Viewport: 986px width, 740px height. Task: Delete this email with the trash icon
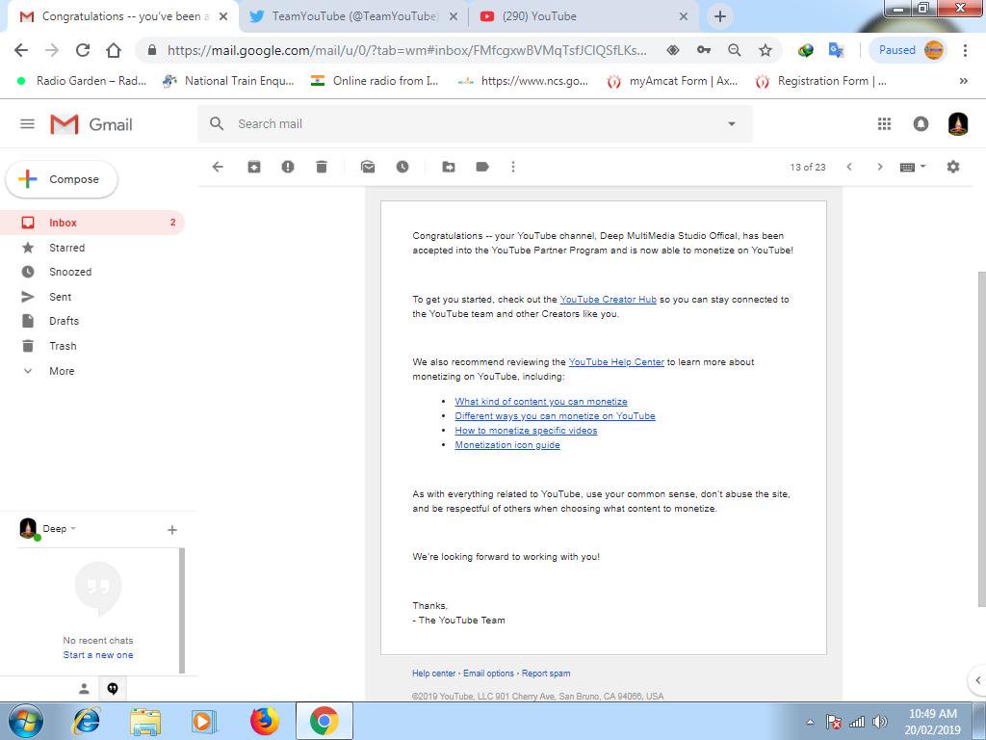pos(322,167)
